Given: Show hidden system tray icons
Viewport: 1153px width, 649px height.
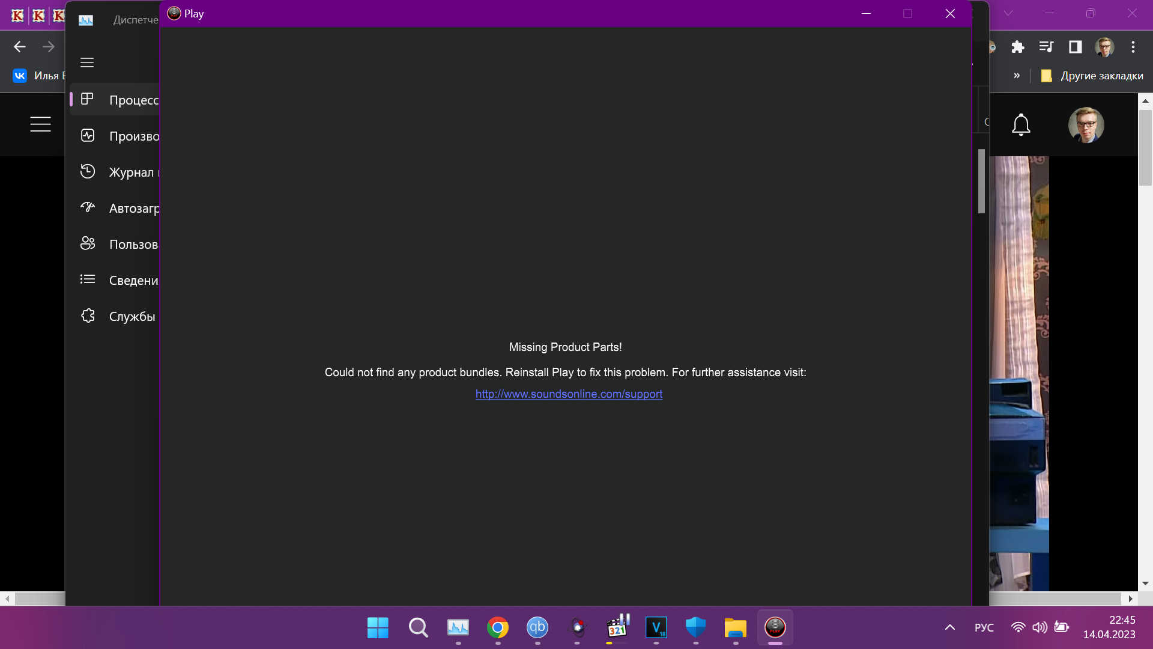Looking at the screenshot, I should click(949, 627).
